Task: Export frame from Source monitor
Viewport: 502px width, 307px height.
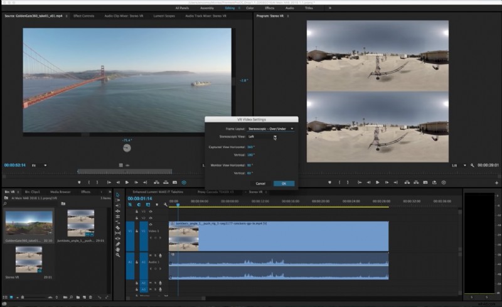Action: [175, 182]
